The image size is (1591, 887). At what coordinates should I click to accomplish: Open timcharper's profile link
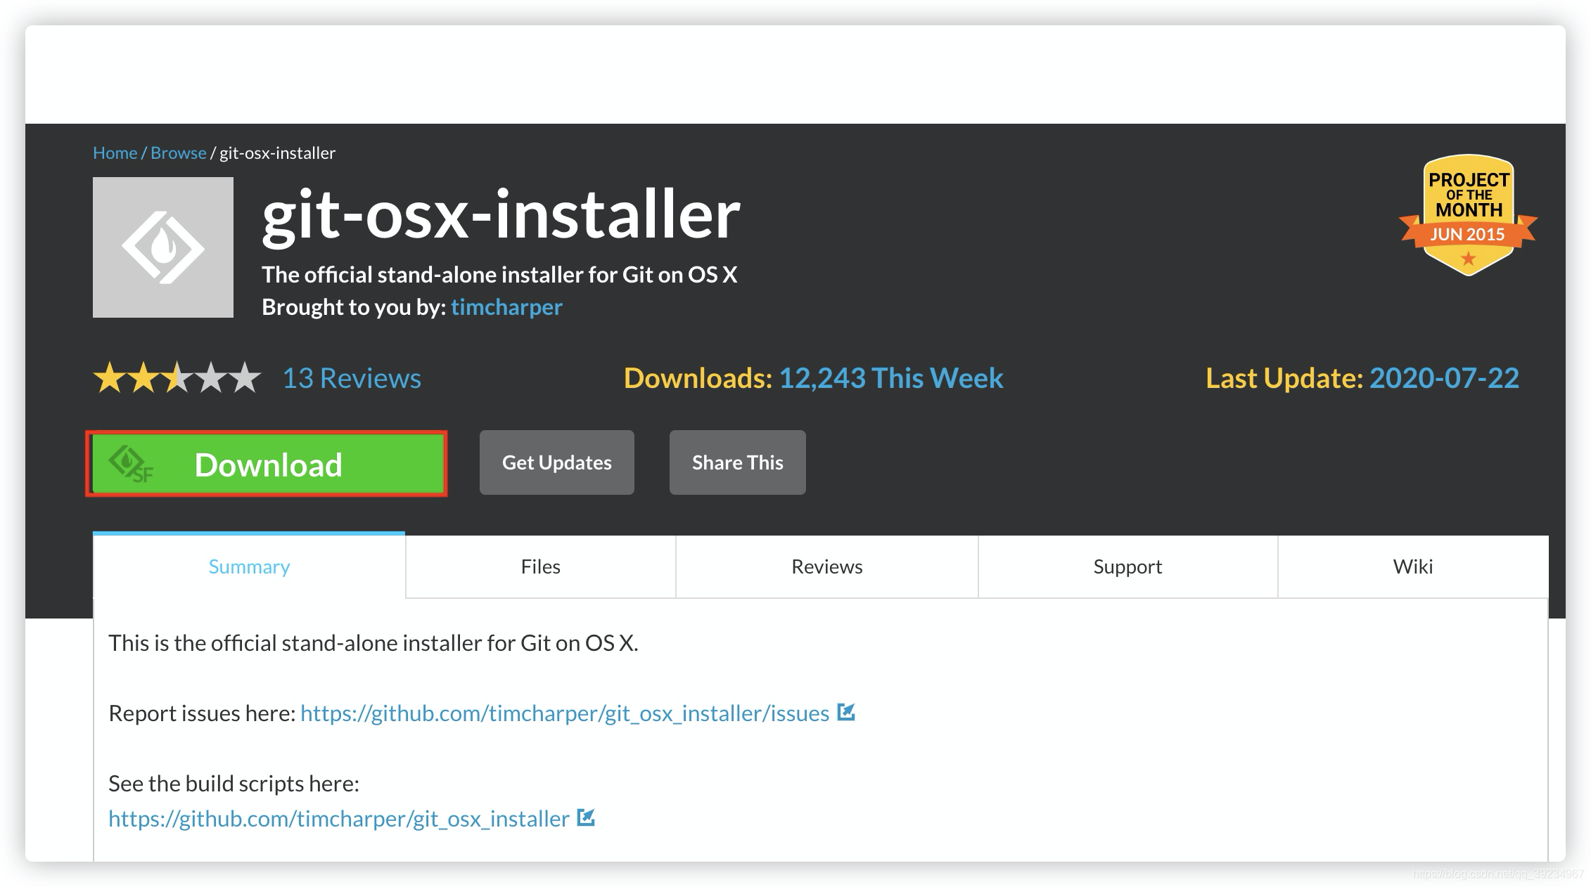point(506,307)
